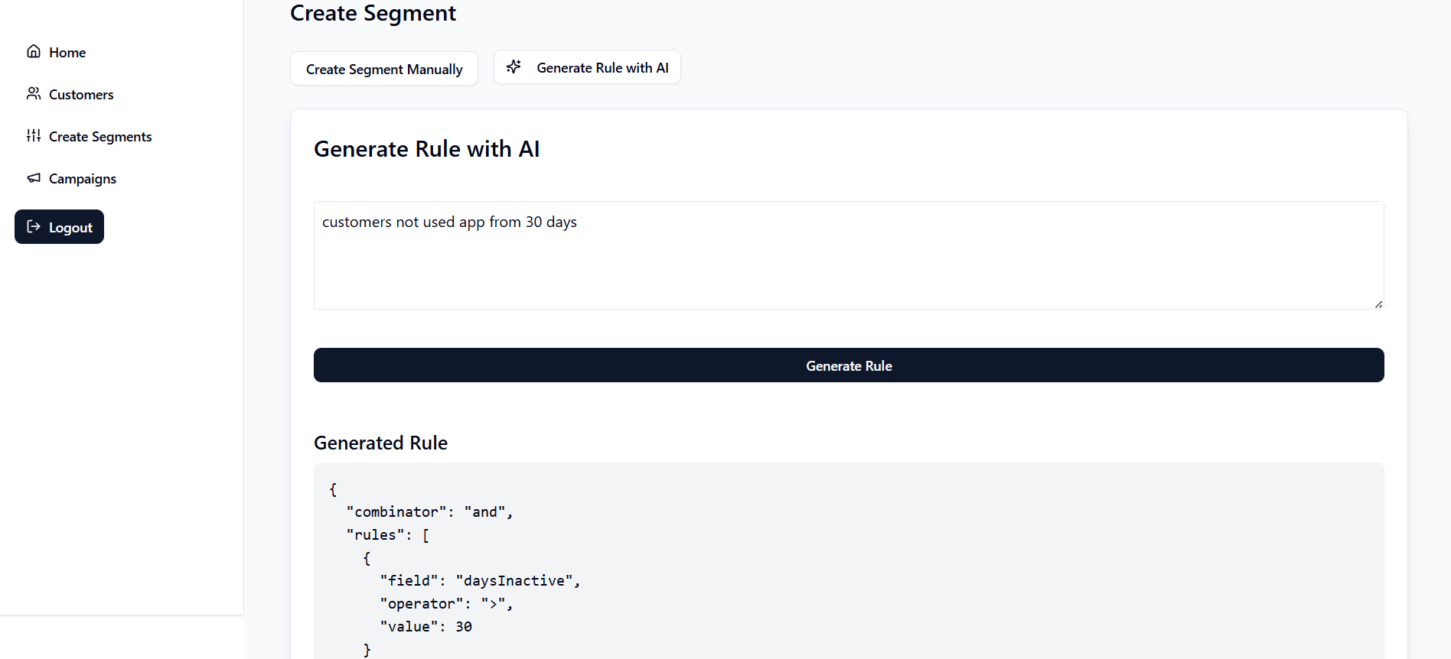This screenshot has width=1451, height=659.
Task: Click the Create Segments sliders icon
Action: (x=34, y=135)
